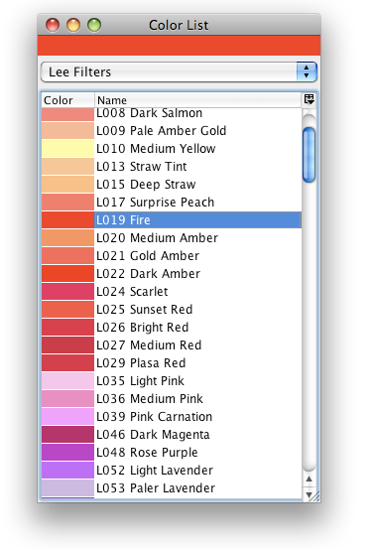Select L020 Medium Amber
372x549 pixels.
tap(172, 237)
